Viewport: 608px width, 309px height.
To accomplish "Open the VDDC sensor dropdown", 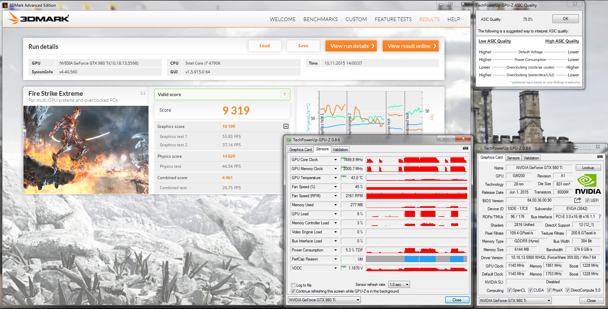I will click(335, 268).
